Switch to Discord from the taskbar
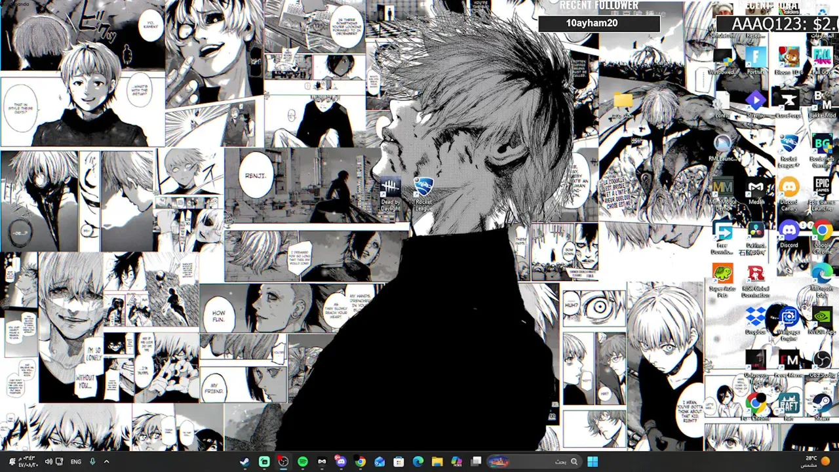The width and height of the screenshot is (839, 472). pos(341,462)
